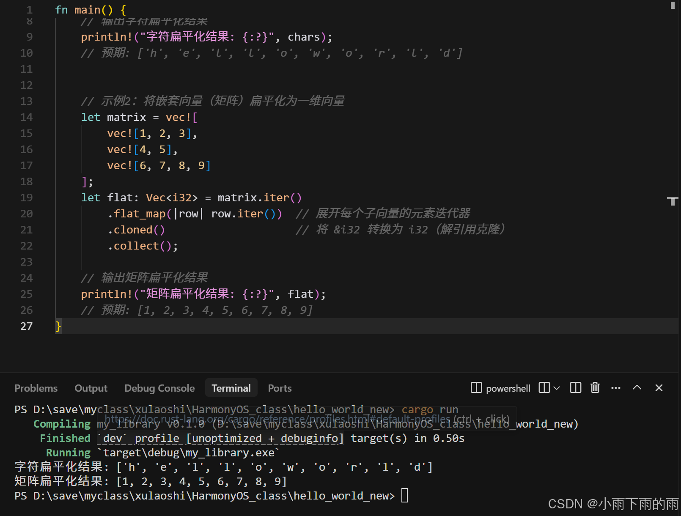681x516 pixels.
Task: Click the 'Compiling' status word in terminal
Action: 62,424
